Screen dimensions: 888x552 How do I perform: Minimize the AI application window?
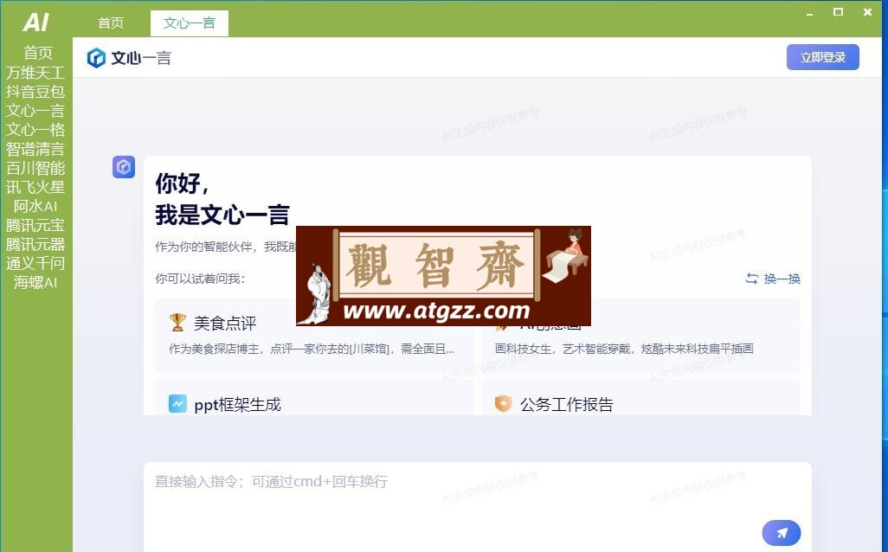[810, 12]
